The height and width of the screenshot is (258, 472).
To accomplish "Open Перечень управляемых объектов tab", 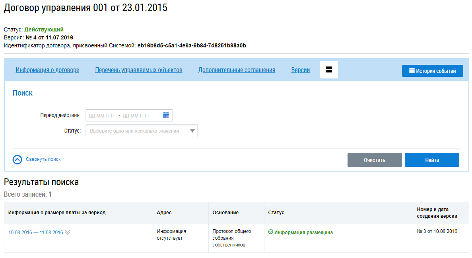I will [x=138, y=70].
